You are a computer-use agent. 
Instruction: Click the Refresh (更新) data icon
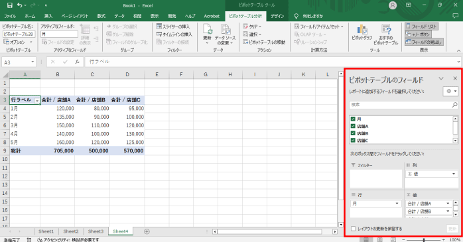[207, 34]
